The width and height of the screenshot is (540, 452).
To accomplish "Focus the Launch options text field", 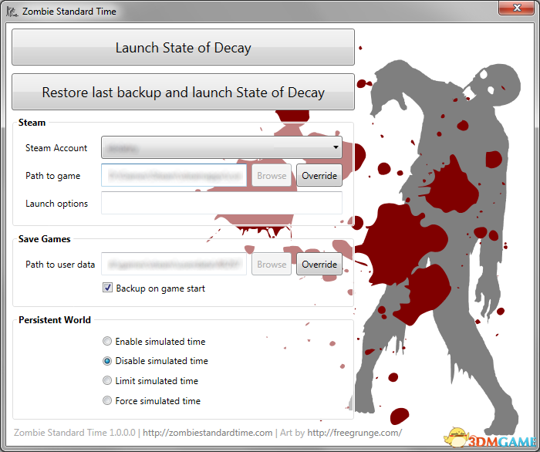I will [221, 203].
